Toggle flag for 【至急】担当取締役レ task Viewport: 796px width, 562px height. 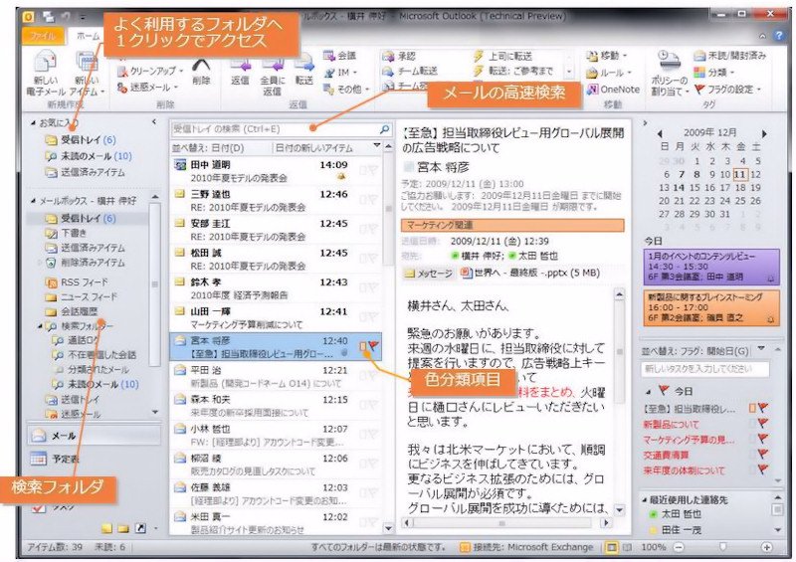click(762, 408)
